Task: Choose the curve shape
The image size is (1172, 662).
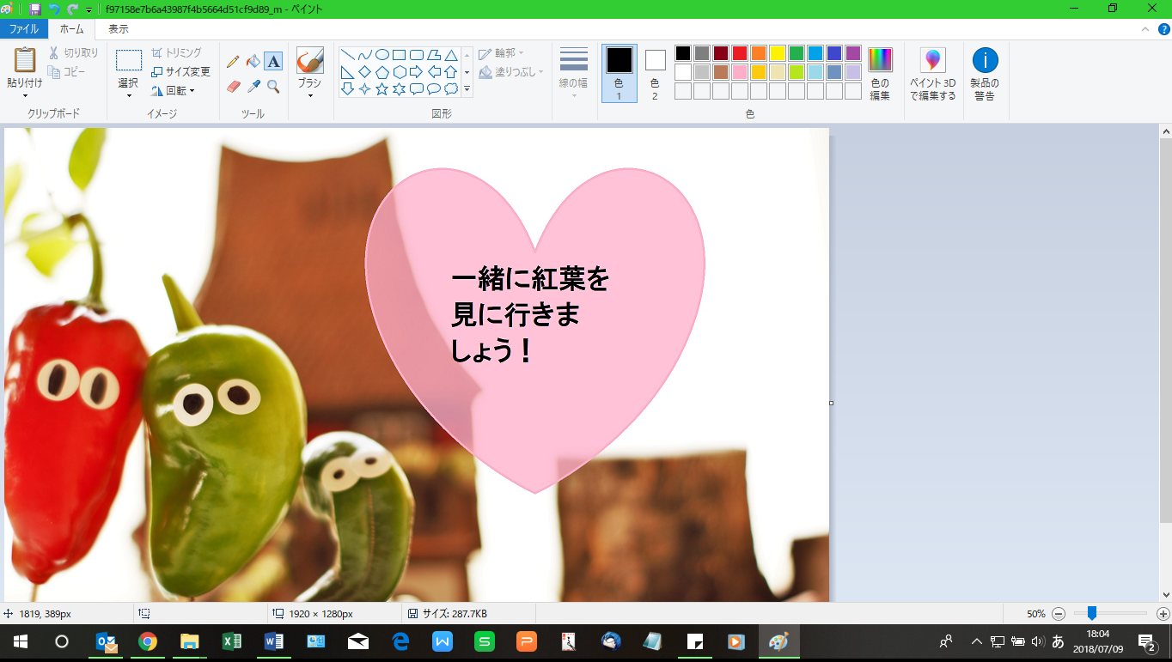Action: pos(365,55)
